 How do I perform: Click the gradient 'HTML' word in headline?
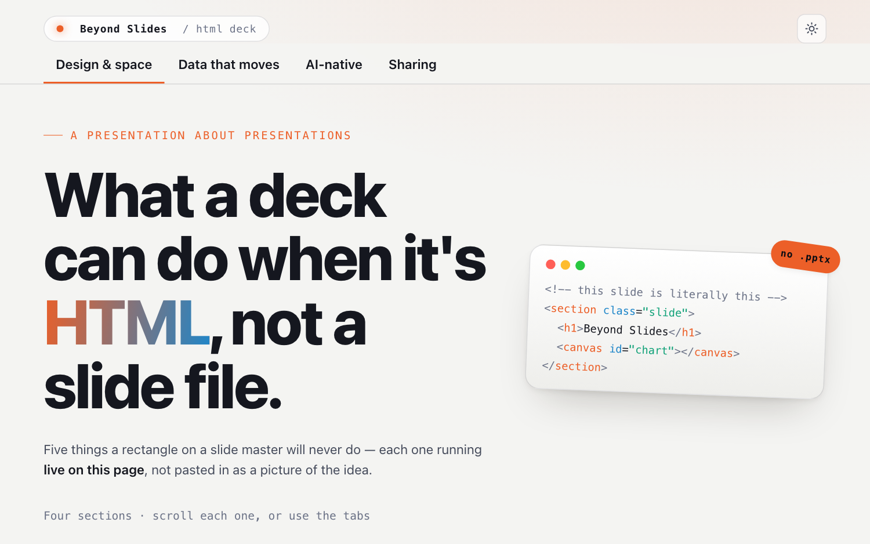coord(127,323)
